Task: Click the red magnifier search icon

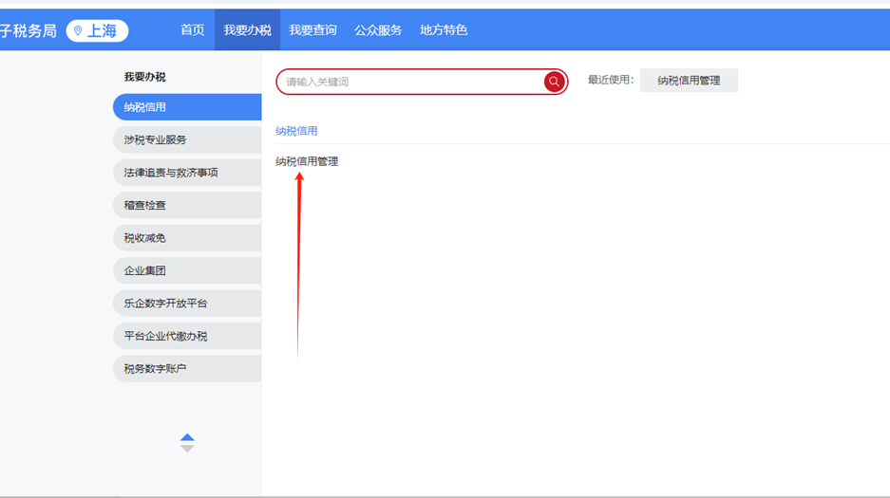Action: click(x=554, y=82)
